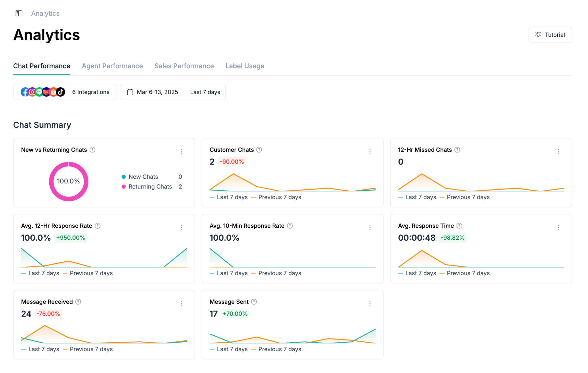Open the Customer Chats three-dot menu

(x=370, y=151)
